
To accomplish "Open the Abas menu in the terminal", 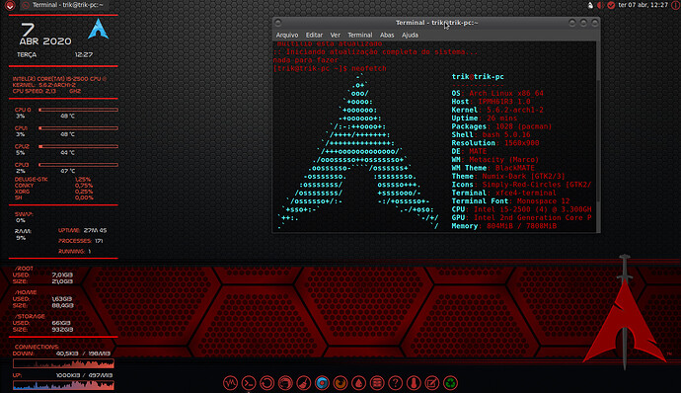I will (387, 35).
